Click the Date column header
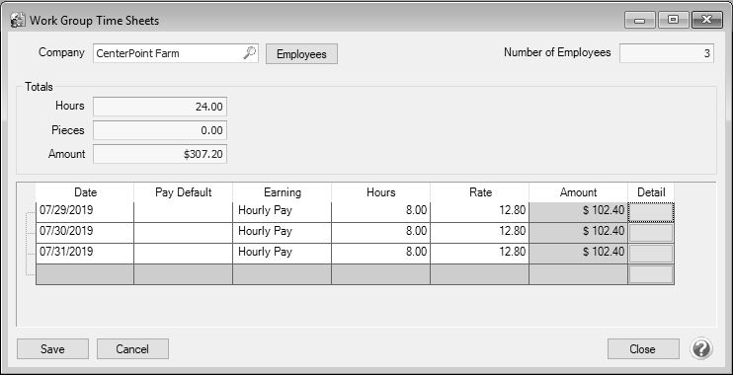The height and width of the screenshot is (375, 733). tap(85, 192)
